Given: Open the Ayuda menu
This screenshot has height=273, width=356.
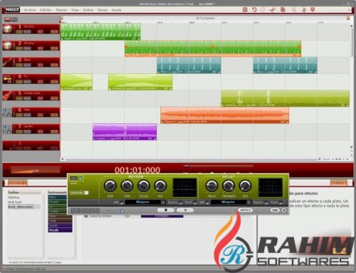Looking at the screenshot, I should [117, 10].
